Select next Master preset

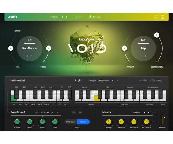click(x=149, y=112)
